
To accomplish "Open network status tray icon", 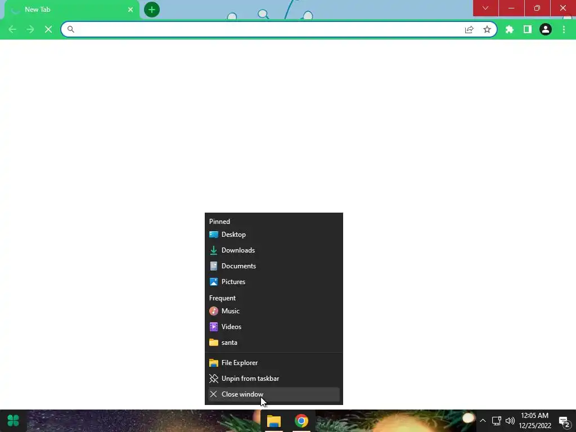I will point(497,421).
